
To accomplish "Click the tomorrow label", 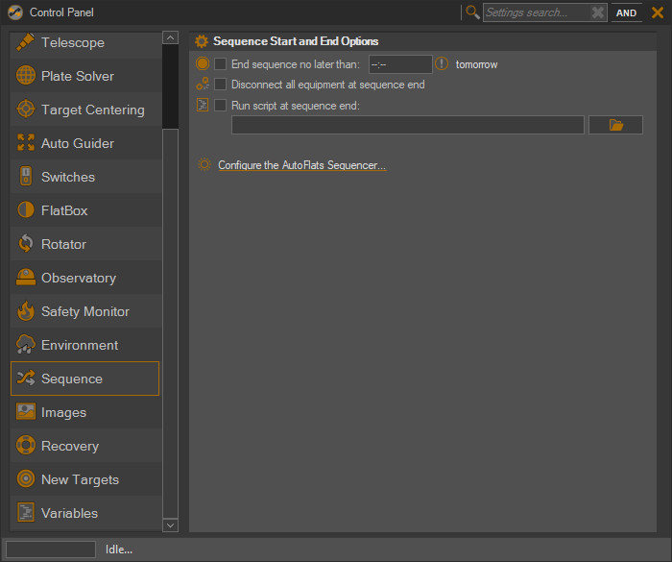I will (476, 64).
